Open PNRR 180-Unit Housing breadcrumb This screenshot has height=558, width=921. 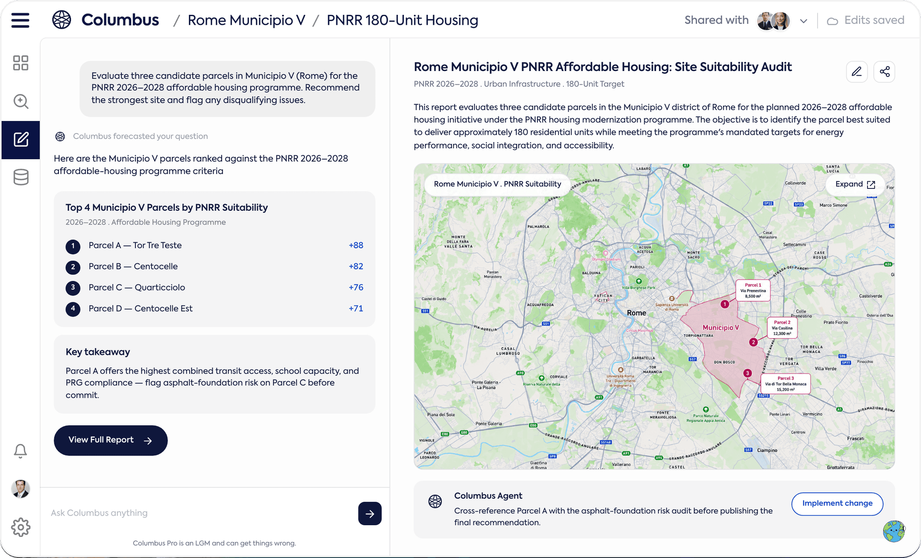(x=402, y=20)
